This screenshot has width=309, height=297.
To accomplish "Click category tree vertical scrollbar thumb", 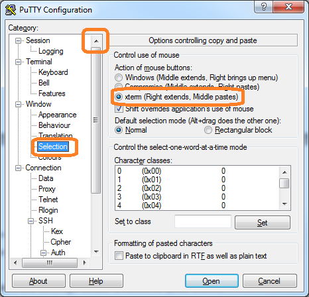I will 96,120.
